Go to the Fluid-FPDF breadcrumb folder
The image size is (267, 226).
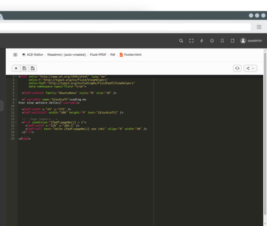98,55
